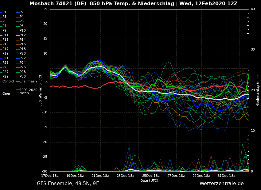This screenshot has width=261, height=190.
Task: Select the 1991-2020 mean legend entry
Action: [x=28, y=91]
